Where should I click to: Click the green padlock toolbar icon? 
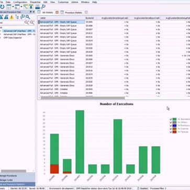click(x=31, y=7)
